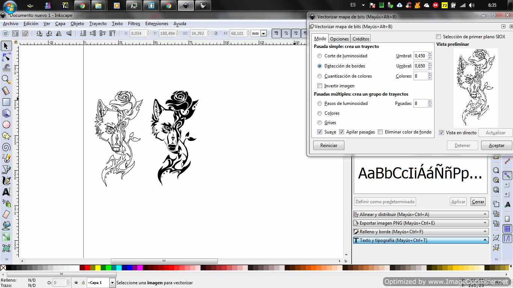513x288 pixels.
Task: Collapse Texto y tipografía panel
Action: [x=421, y=240]
